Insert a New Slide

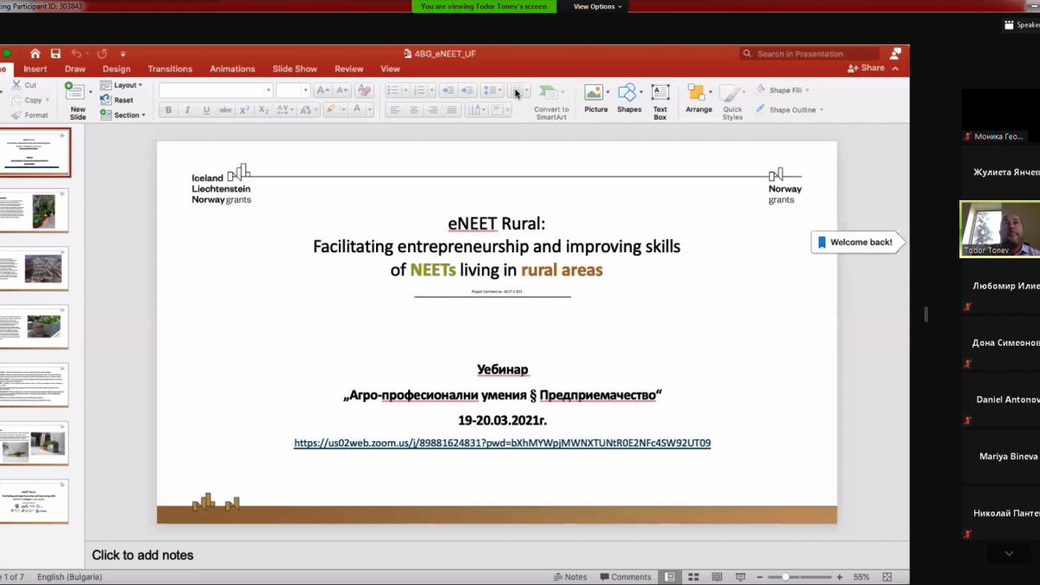tap(77, 101)
